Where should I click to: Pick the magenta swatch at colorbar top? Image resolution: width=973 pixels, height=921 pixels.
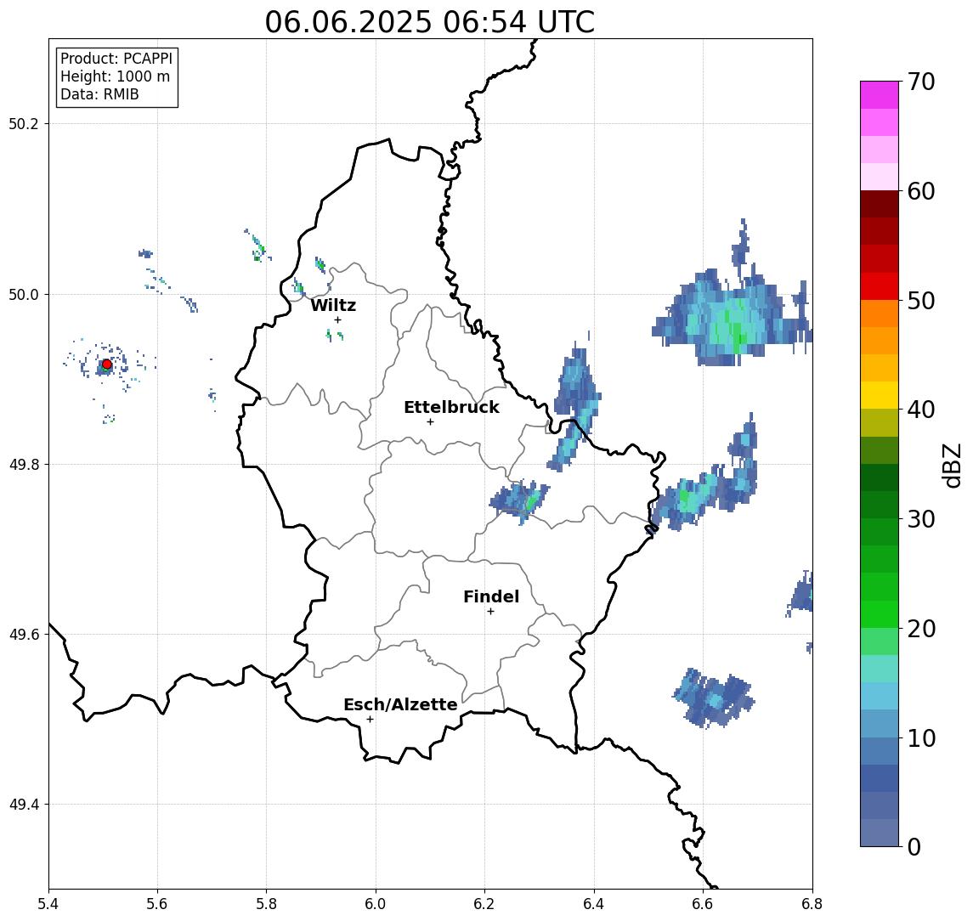point(880,95)
